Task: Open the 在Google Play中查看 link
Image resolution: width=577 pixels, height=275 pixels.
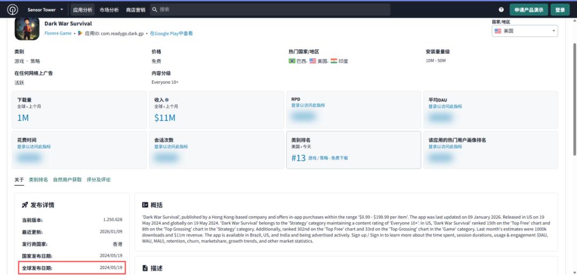Action: tap(171, 34)
